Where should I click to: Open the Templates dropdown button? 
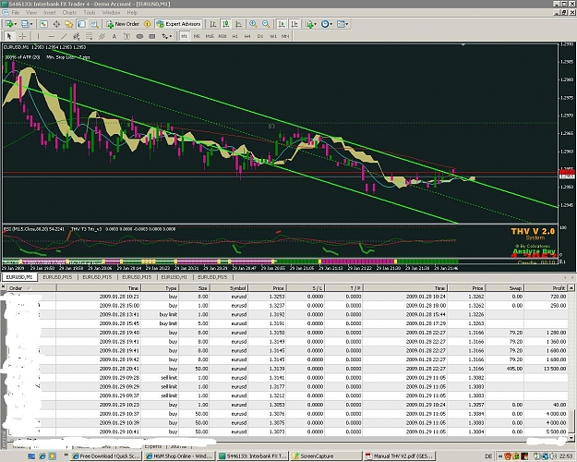coord(343,24)
